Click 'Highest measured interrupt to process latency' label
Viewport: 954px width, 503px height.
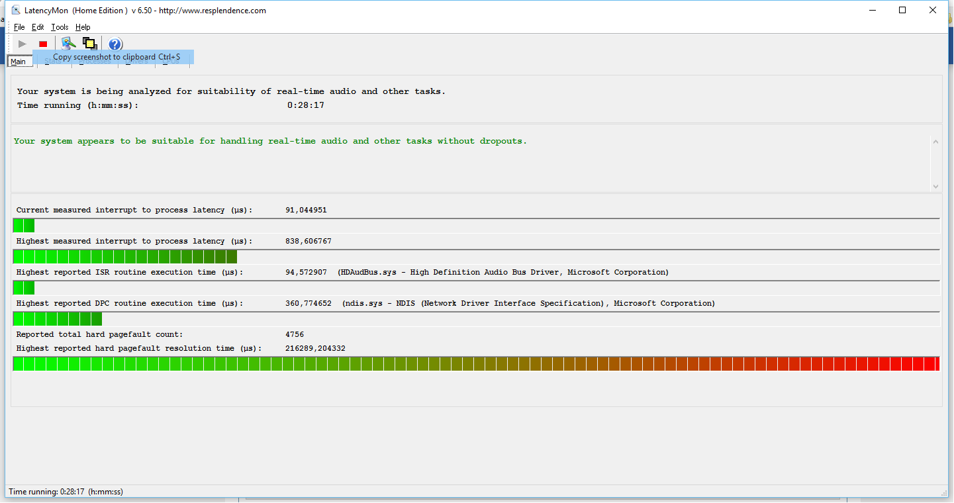(134, 241)
